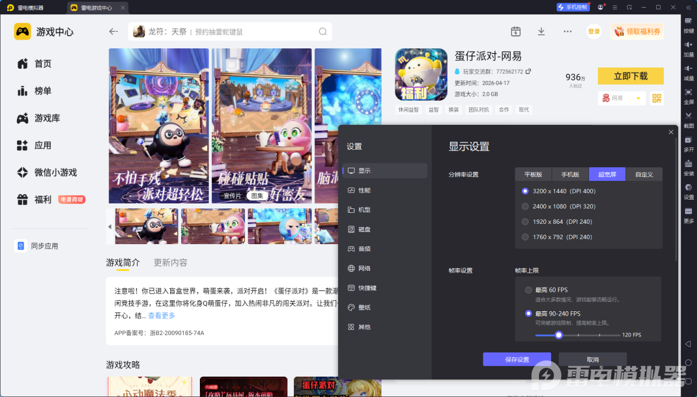Click 同步应用 sync apps

(x=37, y=246)
